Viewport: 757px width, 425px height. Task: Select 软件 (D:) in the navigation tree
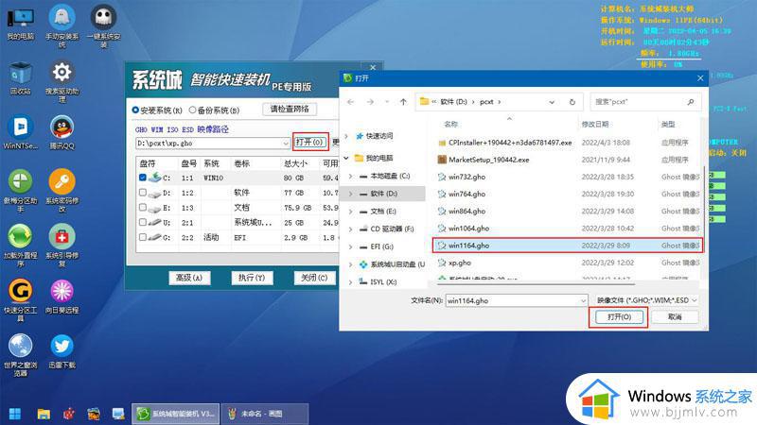384,194
